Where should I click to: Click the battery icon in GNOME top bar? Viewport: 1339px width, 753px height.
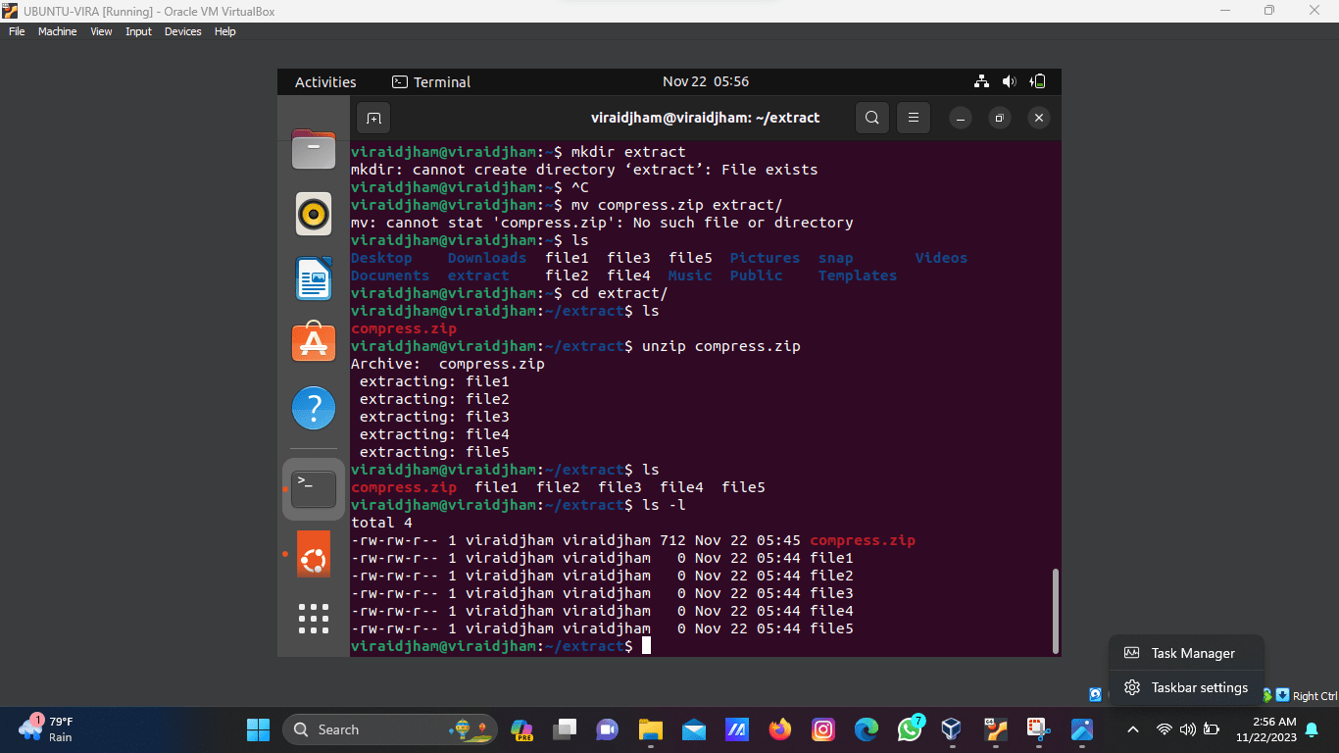[1038, 81]
